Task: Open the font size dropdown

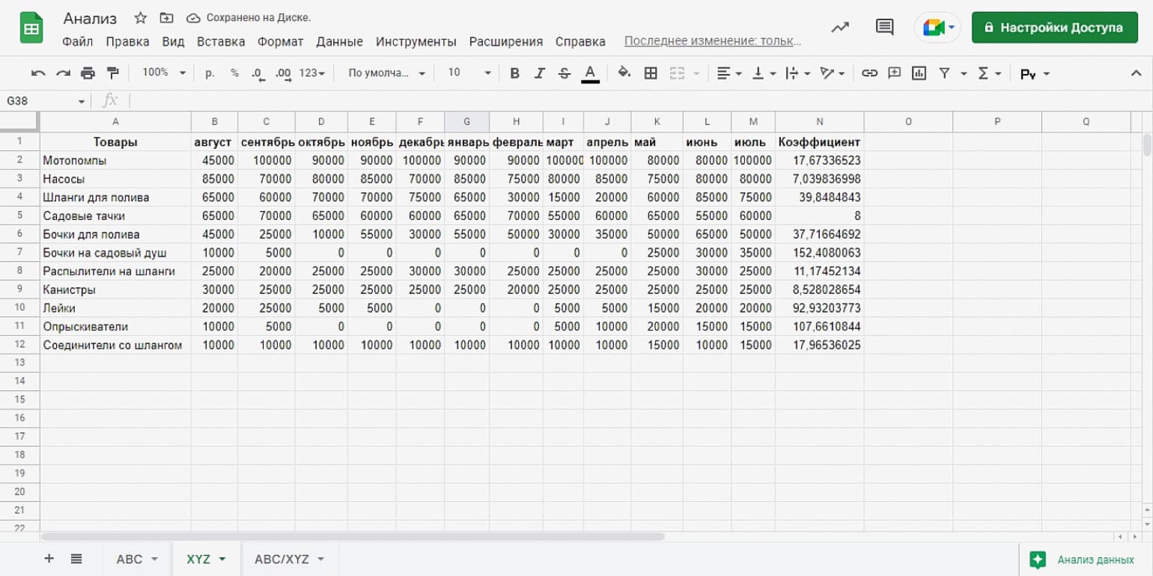Action: click(x=469, y=73)
